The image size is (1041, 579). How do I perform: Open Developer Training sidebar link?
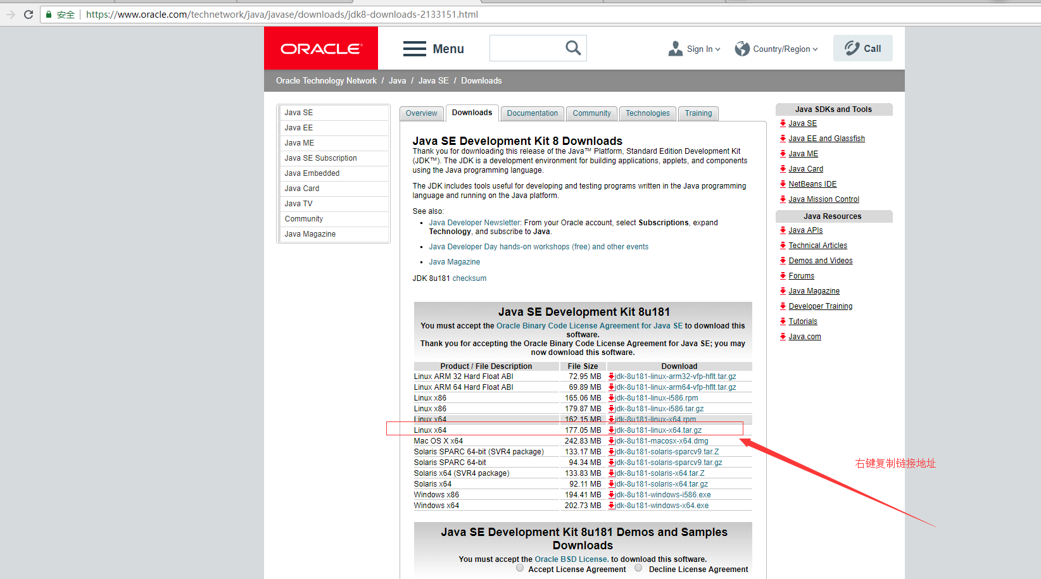coord(821,306)
